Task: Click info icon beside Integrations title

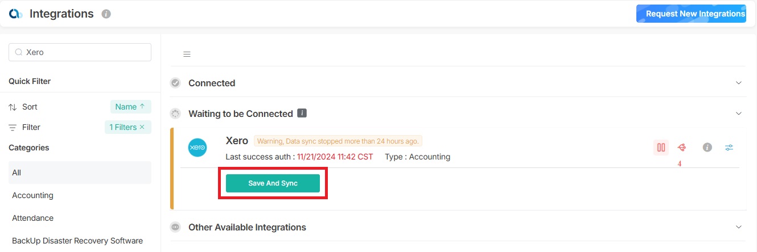Action: 106,14
